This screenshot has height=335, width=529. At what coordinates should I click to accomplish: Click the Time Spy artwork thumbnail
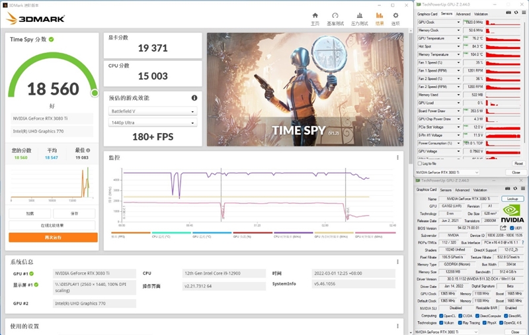(x=305, y=89)
